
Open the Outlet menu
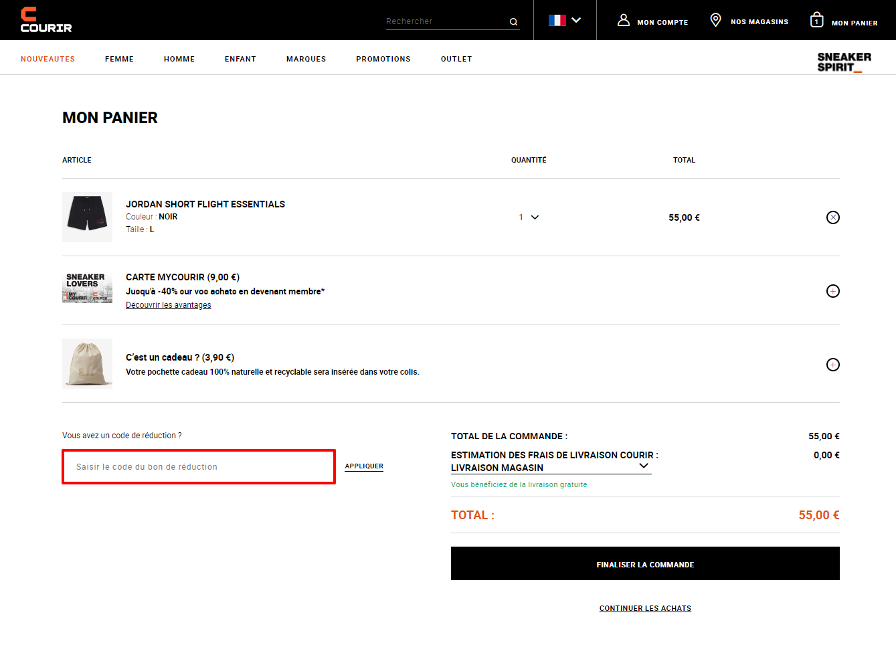(456, 59)
